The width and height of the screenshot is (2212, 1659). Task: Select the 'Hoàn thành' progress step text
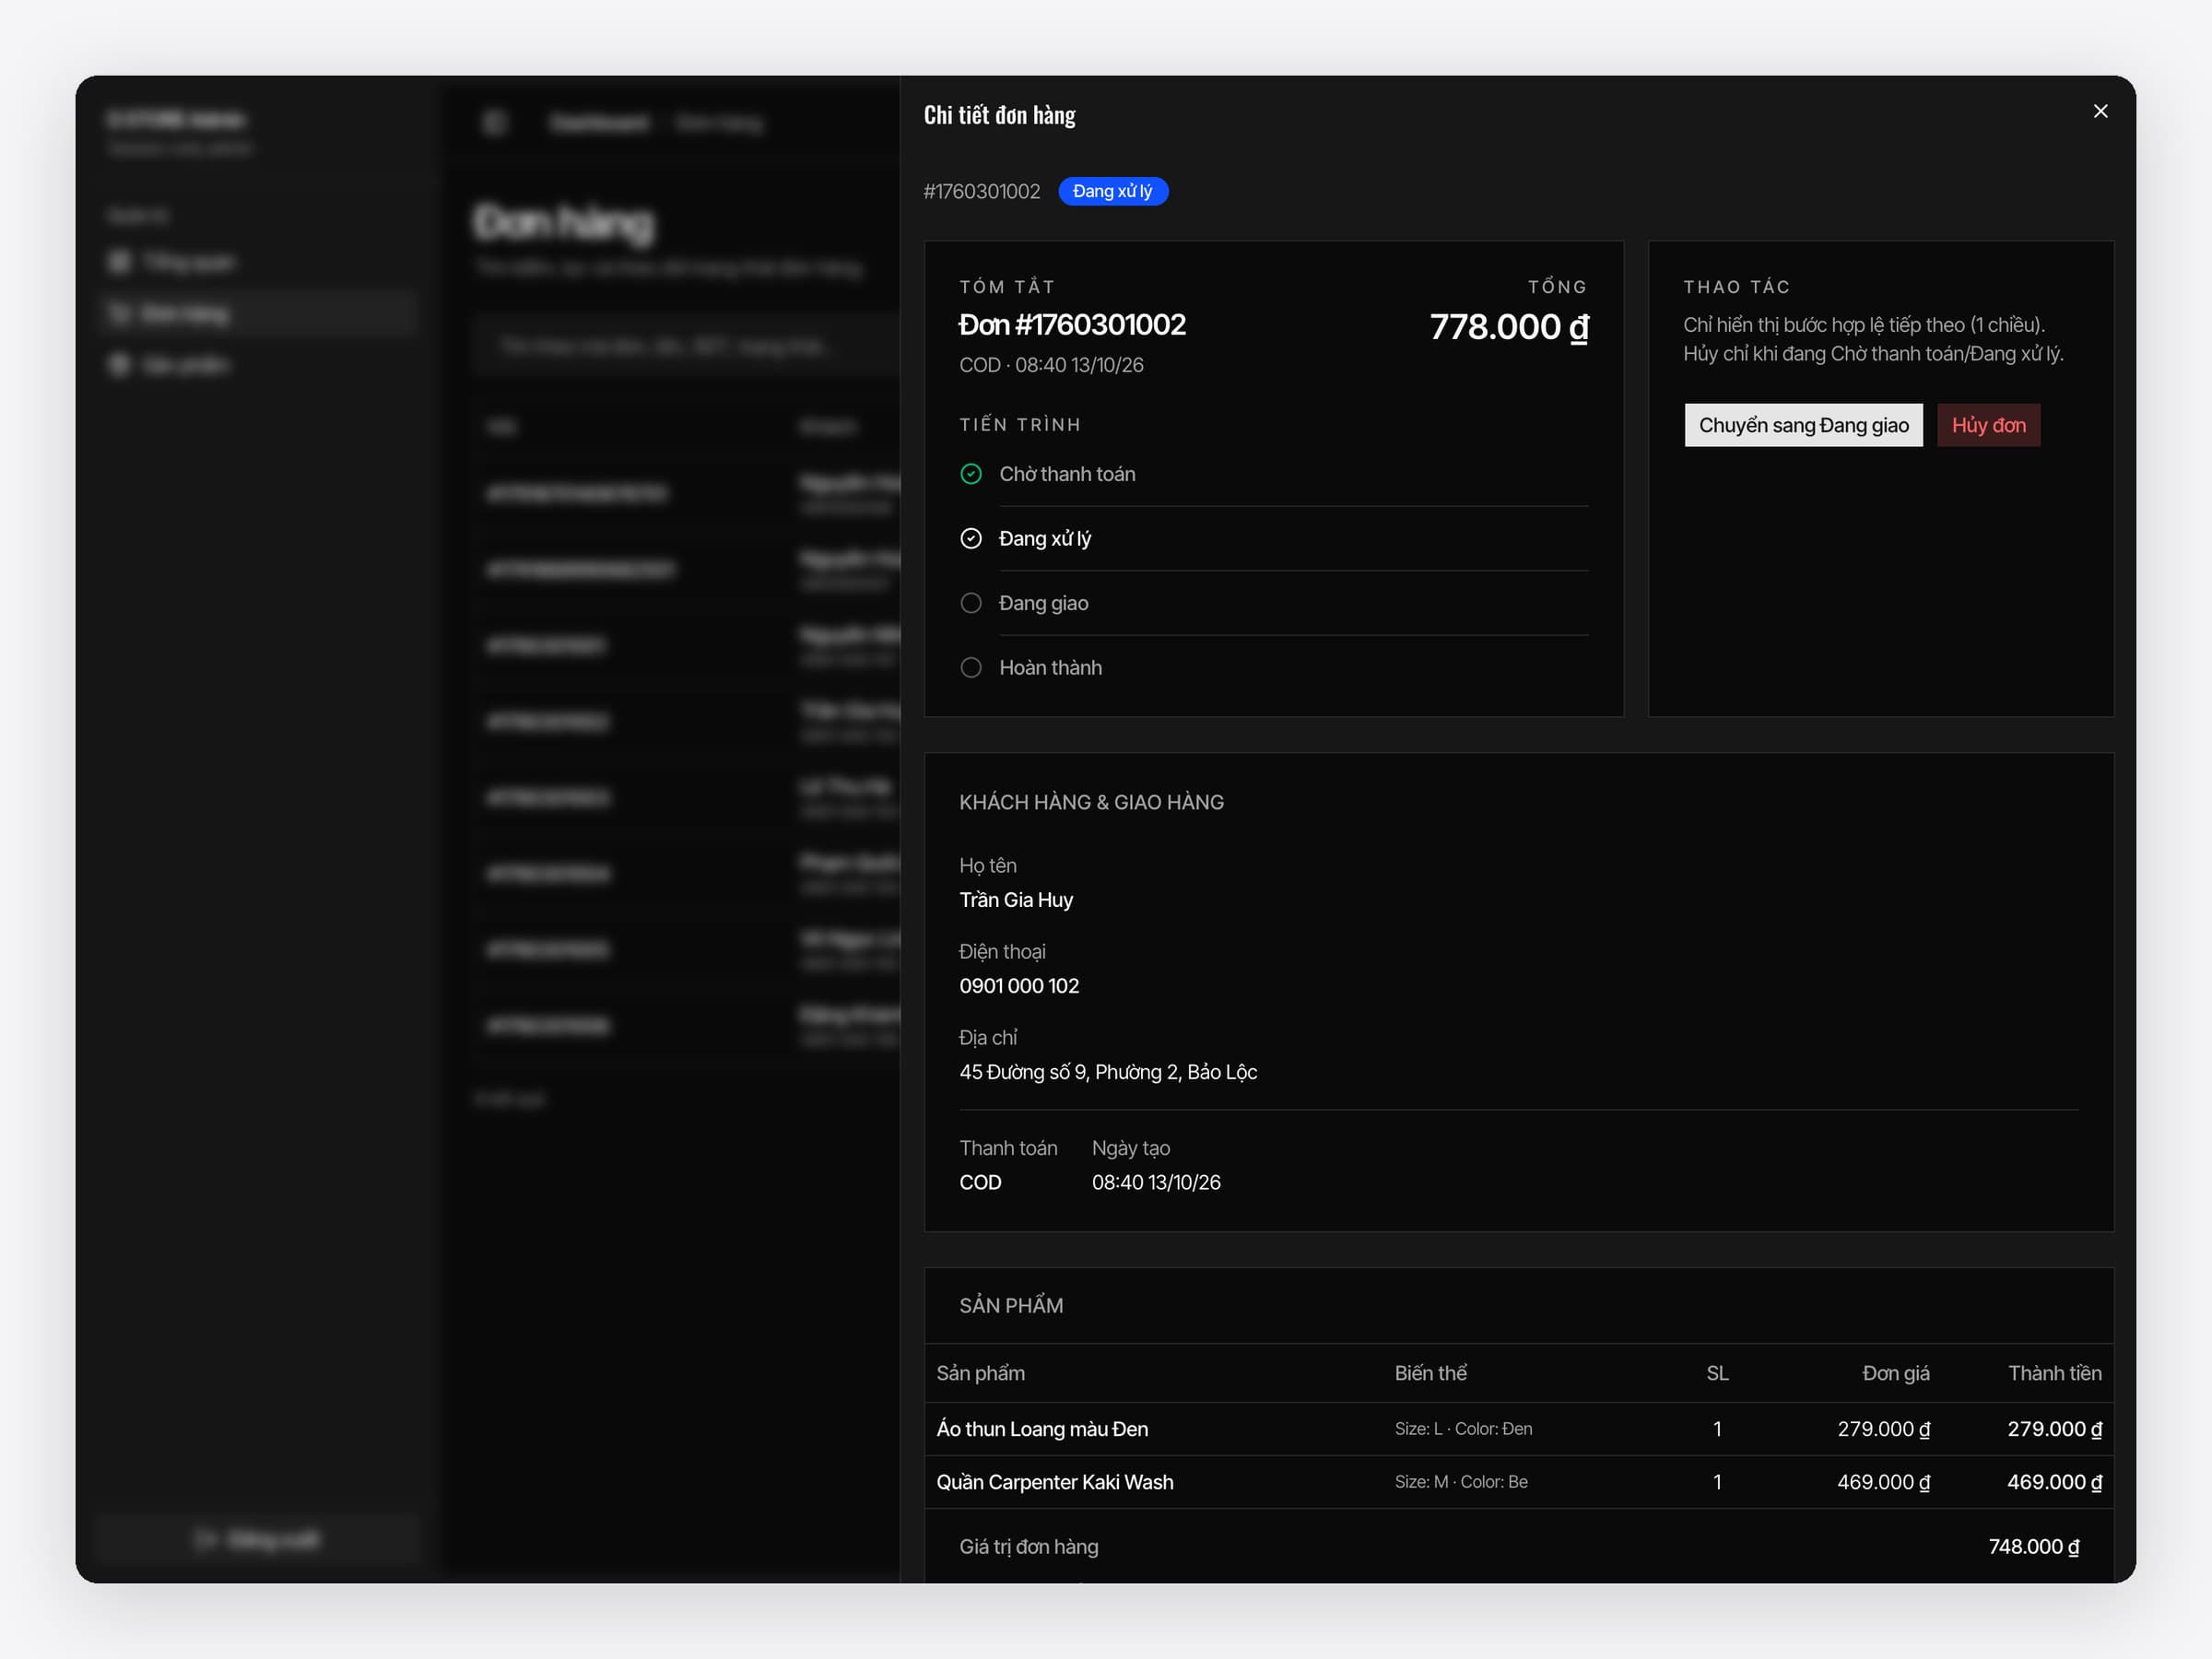coord(1050,667)
